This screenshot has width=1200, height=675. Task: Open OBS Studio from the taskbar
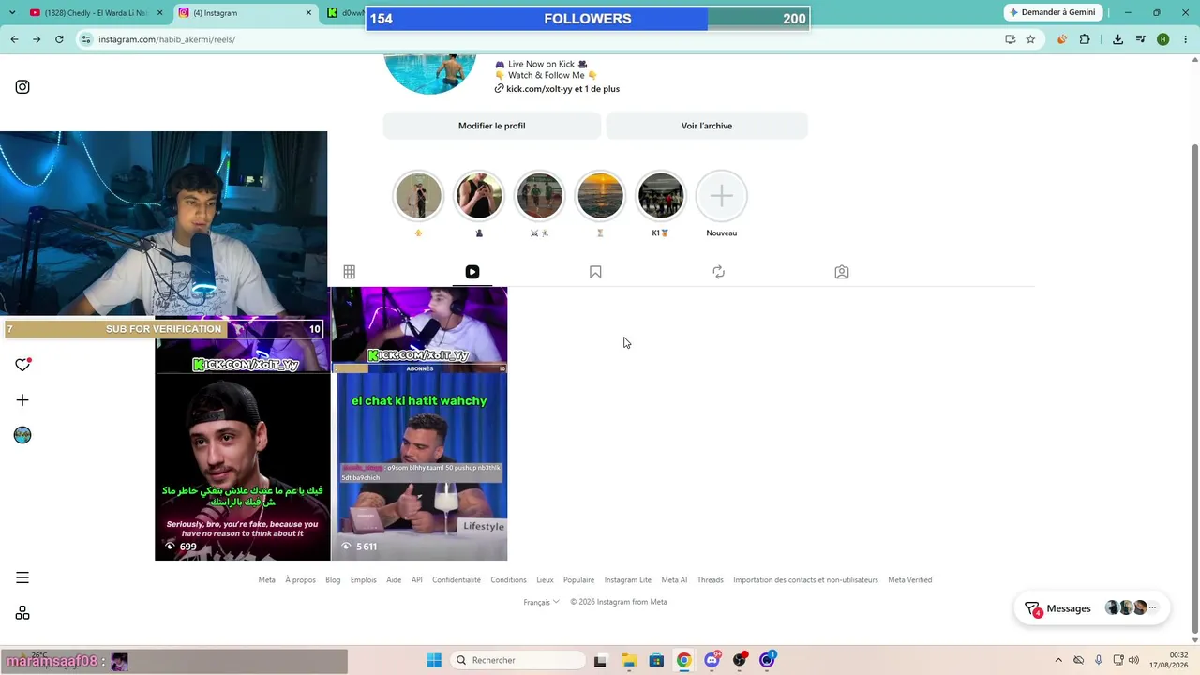pyautogui.click(x=740, y=660)
